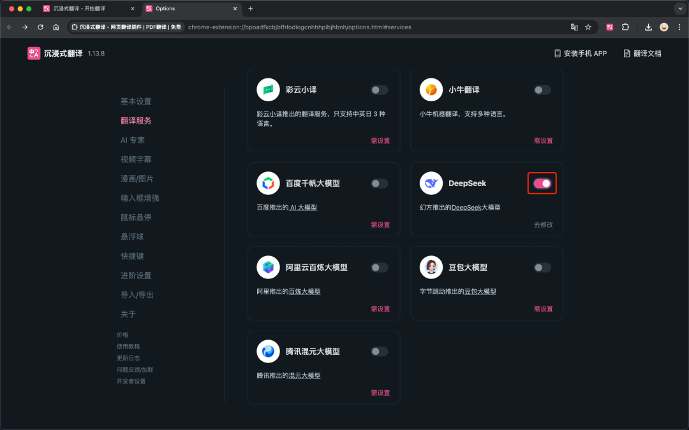
Task: Click 去修改 on the DeepSeek card
Action: point(543,224)
